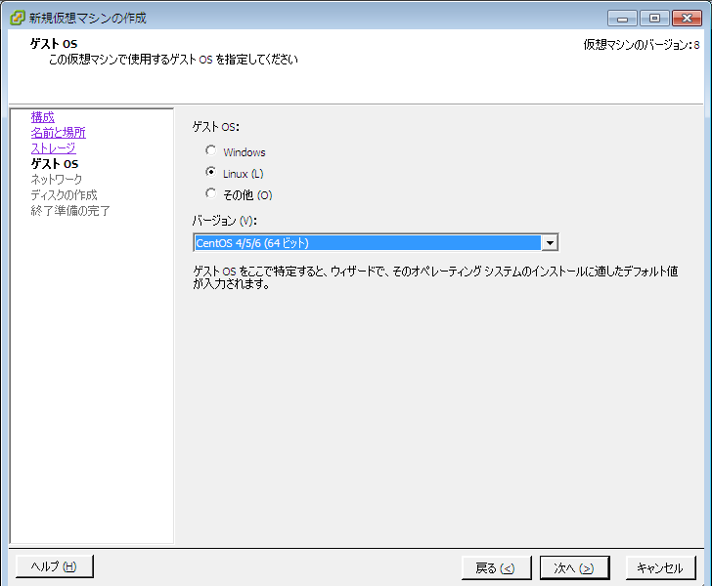Minimize the 新規仮想マシンの作成 window

click(623, 19)
